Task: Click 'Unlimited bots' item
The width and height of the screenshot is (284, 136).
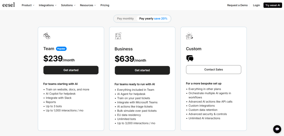Action: [x=126, y=119]
